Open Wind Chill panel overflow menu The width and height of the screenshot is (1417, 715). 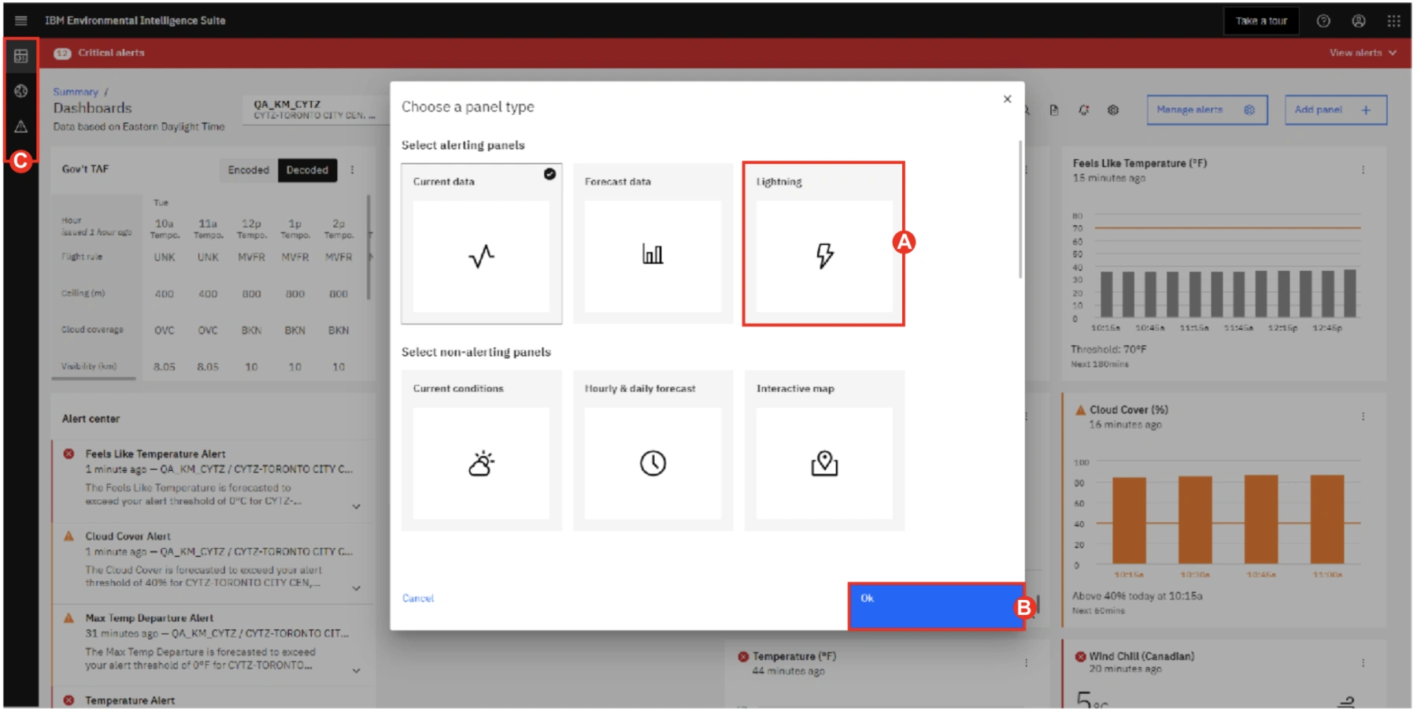[x=1363, y=663]
